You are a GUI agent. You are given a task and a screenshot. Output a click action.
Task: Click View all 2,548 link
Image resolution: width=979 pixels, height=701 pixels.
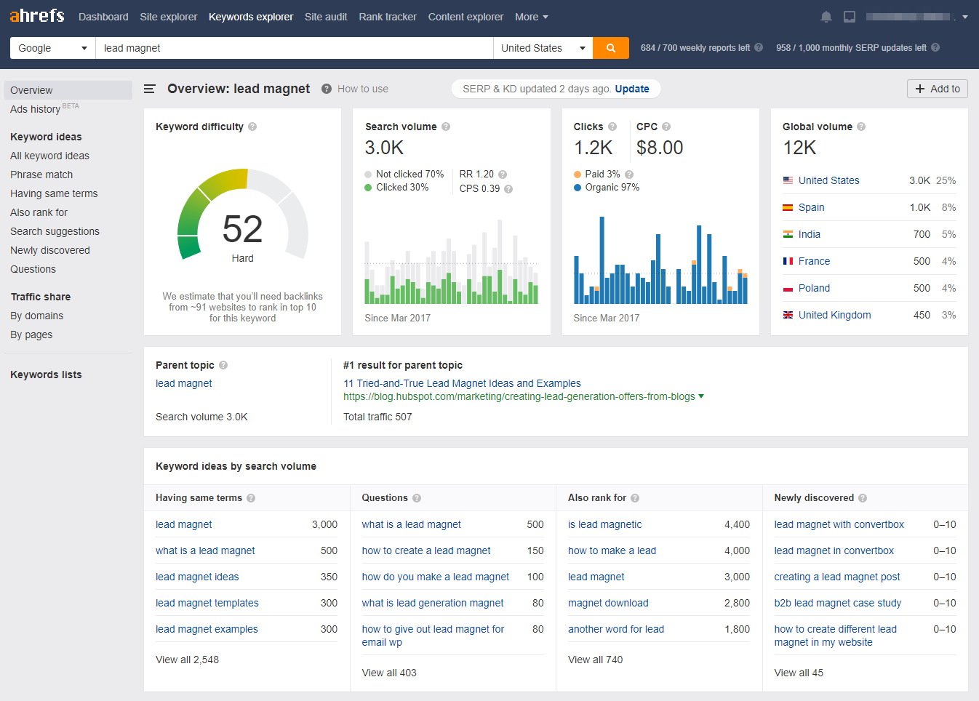tap(187, 660)
